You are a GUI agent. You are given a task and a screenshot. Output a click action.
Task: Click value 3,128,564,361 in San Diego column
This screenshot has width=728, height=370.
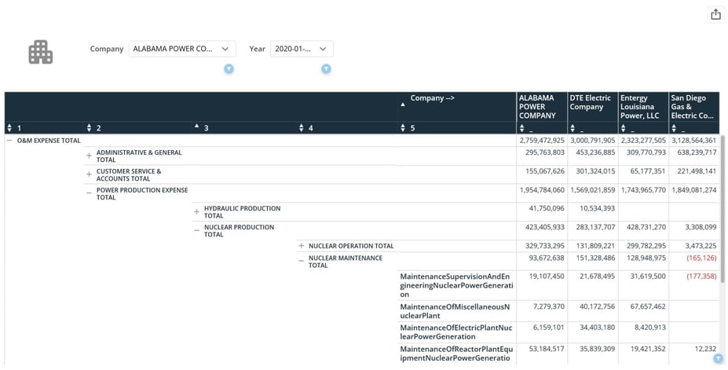pos(693,140)
